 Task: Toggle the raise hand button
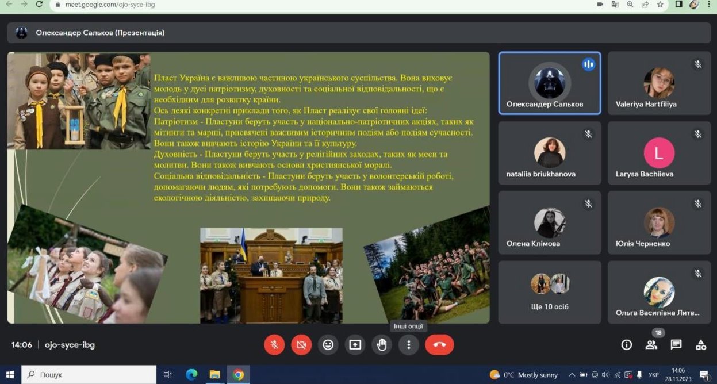coord(382,345)
